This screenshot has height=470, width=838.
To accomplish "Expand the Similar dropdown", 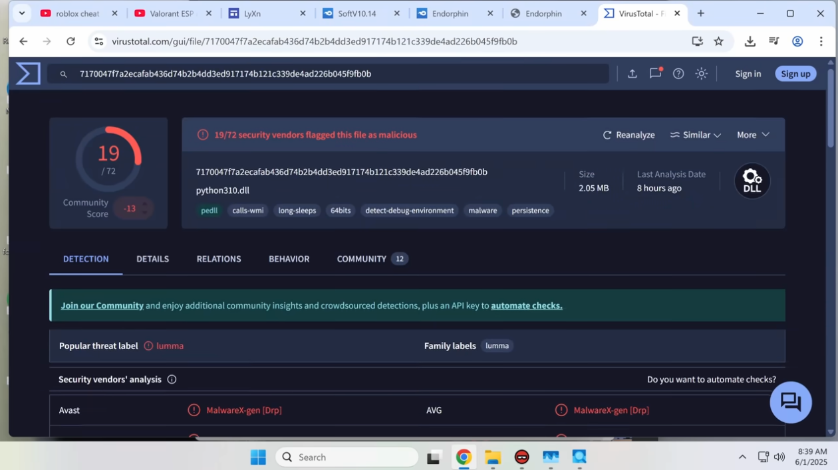I will click(696, 135).
